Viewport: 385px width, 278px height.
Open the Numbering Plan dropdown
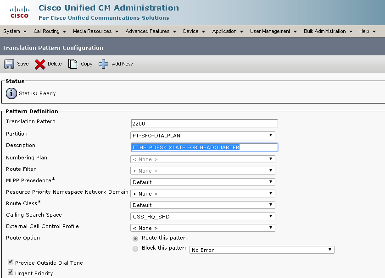(202, 159)
